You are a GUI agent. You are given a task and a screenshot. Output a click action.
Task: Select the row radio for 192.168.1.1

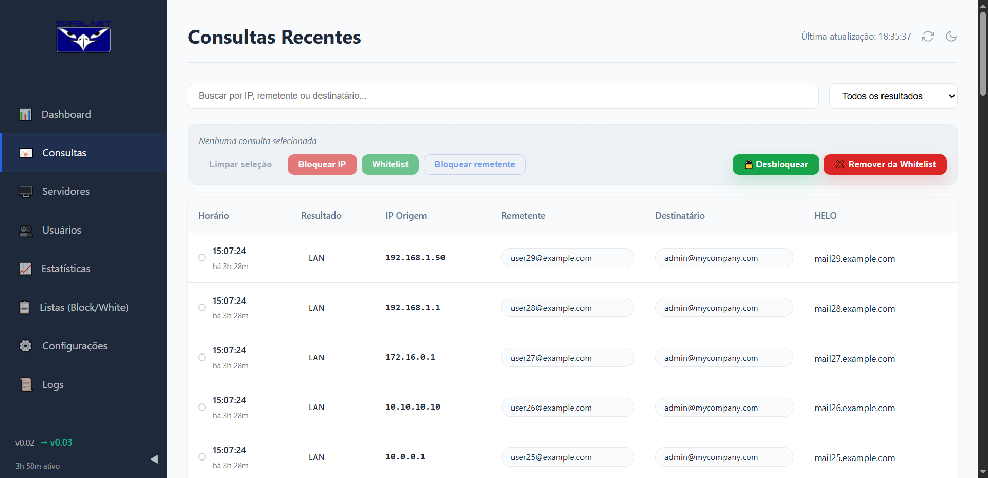point(202,308)
